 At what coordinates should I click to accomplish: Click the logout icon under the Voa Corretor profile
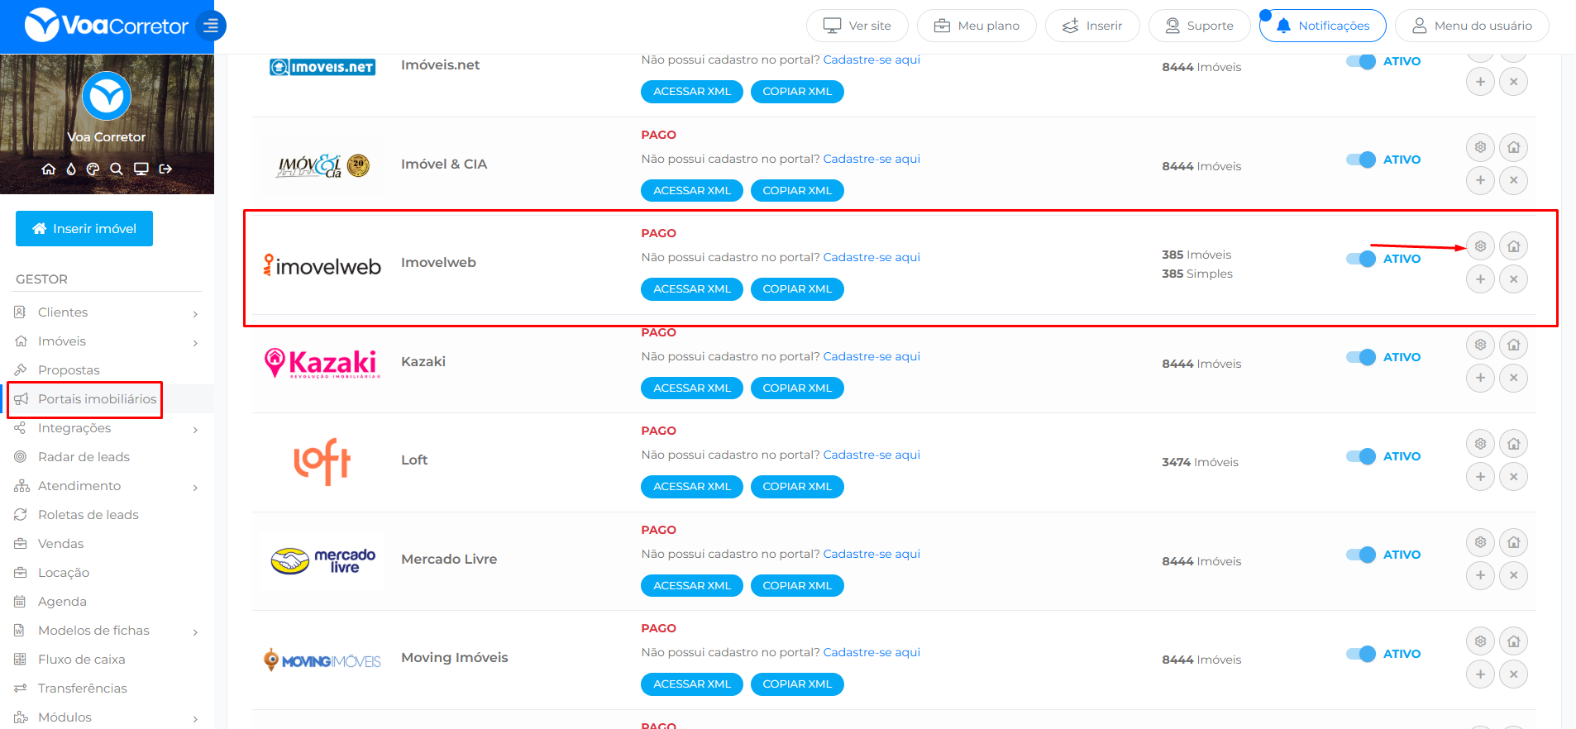[x=165, y=169]
